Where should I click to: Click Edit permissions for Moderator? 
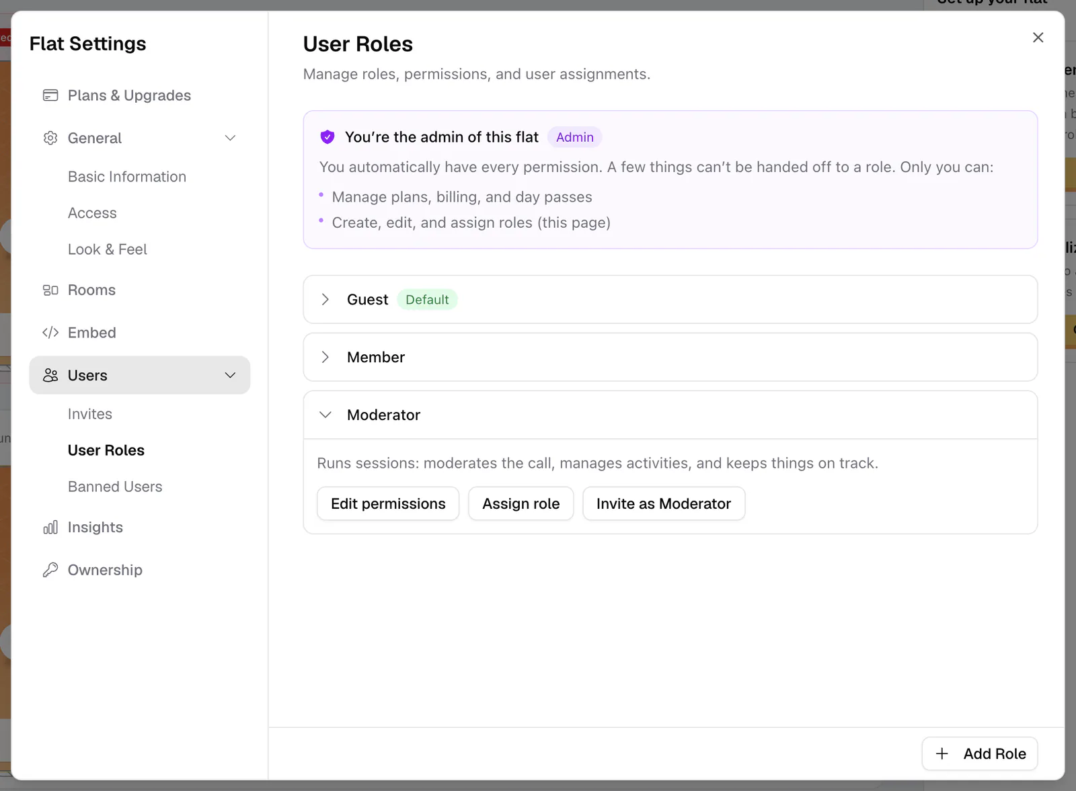coord(388,503)
